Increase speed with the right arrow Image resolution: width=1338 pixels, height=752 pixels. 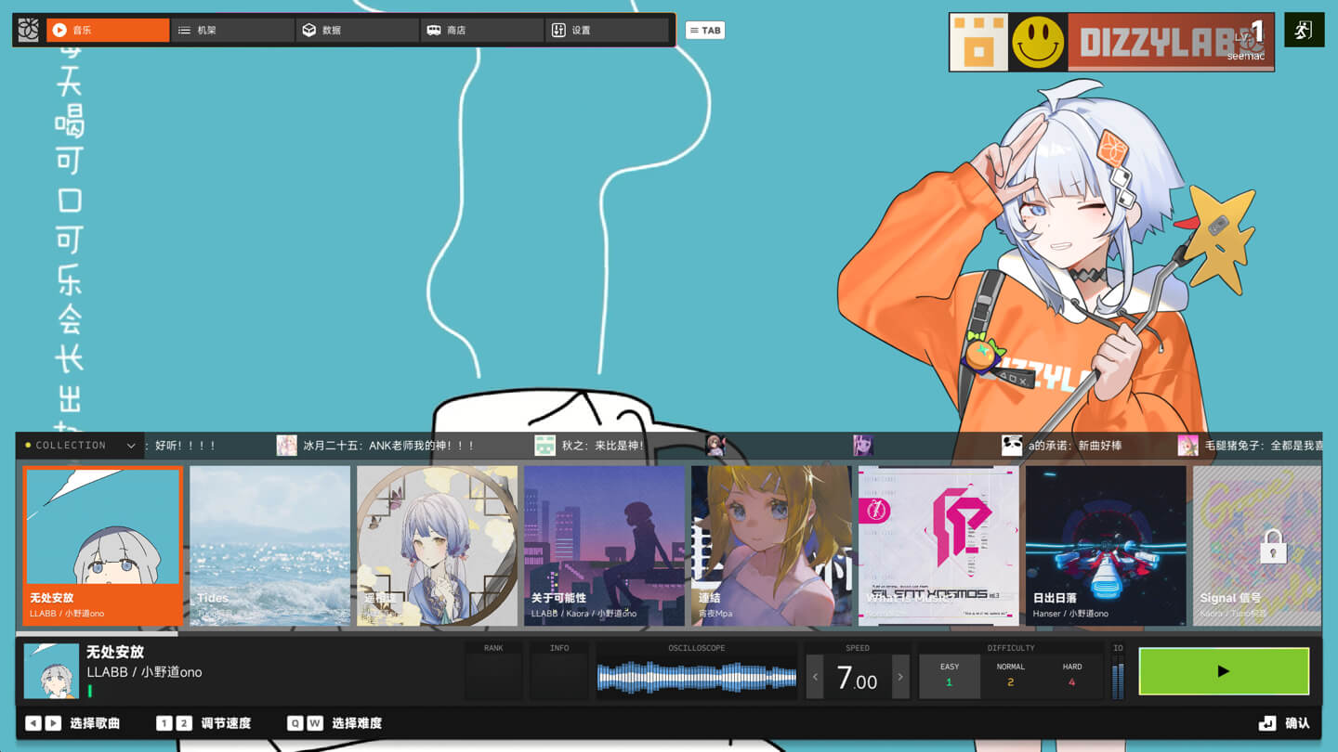(899, 677)
